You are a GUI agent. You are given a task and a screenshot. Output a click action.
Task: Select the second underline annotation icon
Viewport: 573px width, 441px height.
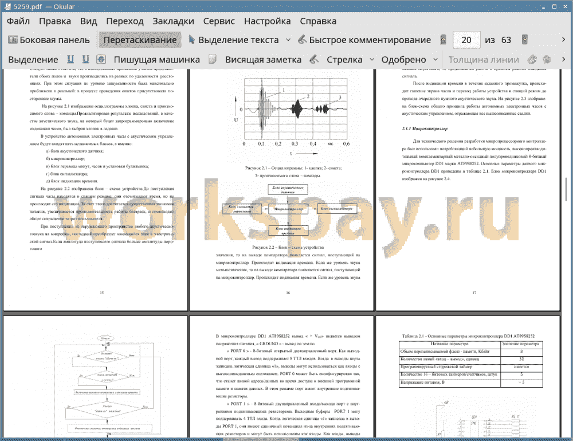click(x=85, y=59)
